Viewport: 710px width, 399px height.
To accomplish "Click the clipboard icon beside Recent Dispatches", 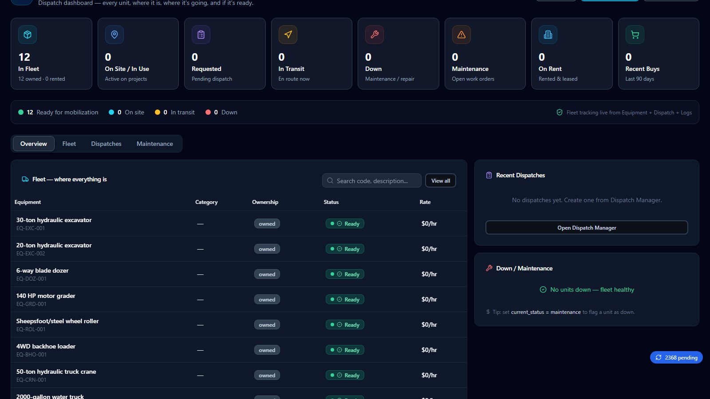I will (489, 175).
